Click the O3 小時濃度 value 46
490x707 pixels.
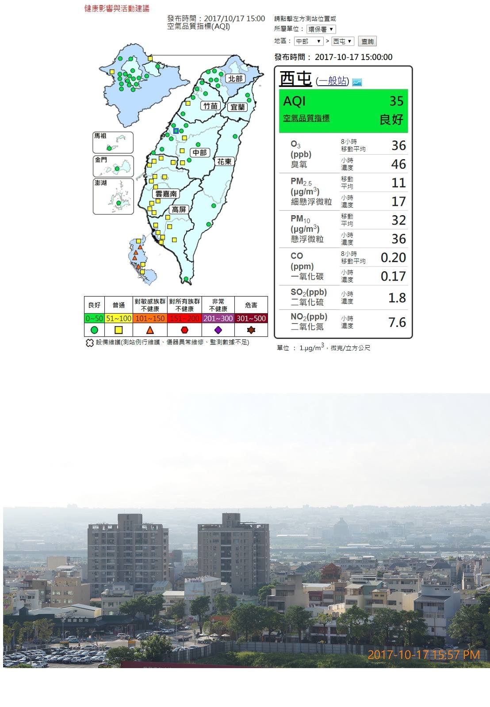(398, 164)
